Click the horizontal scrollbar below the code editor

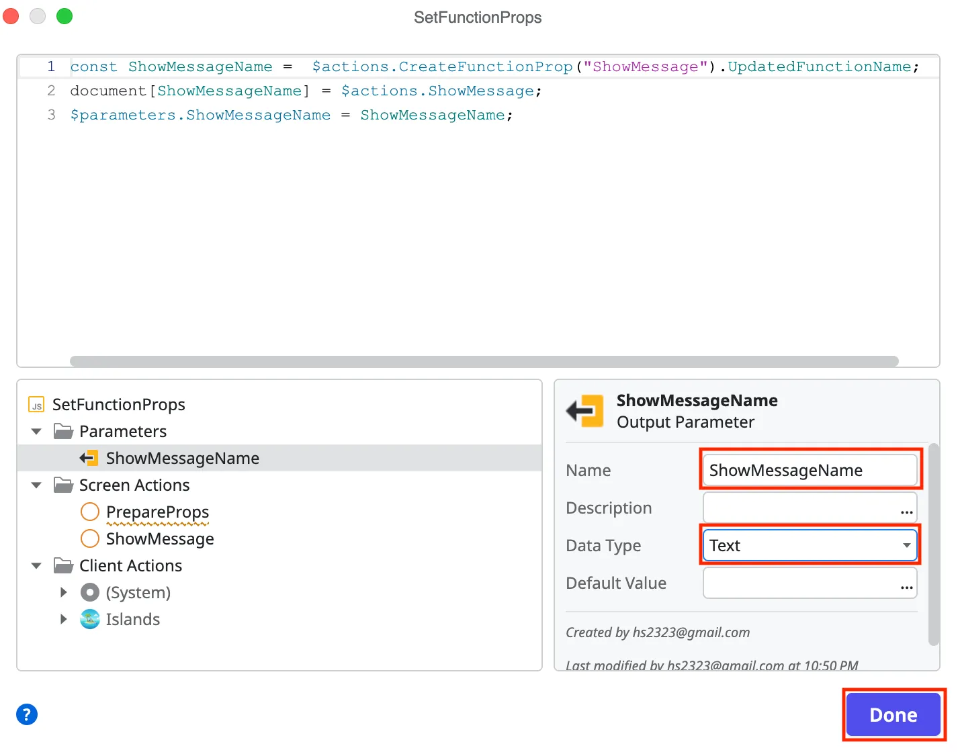[x=482, y=361]
